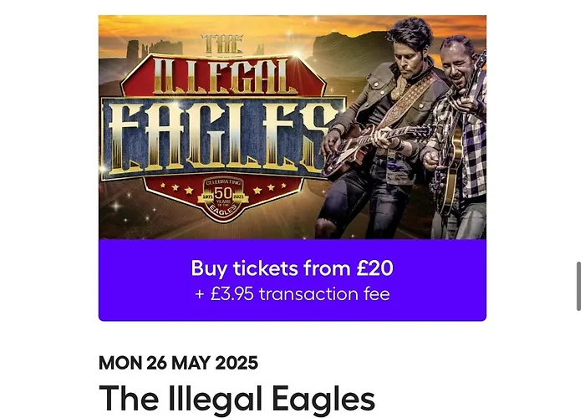This screenshot has width=585, height=418.
Task: Click the gold stars left of badge
Action: pyautogui.click(x=176, y=187)
